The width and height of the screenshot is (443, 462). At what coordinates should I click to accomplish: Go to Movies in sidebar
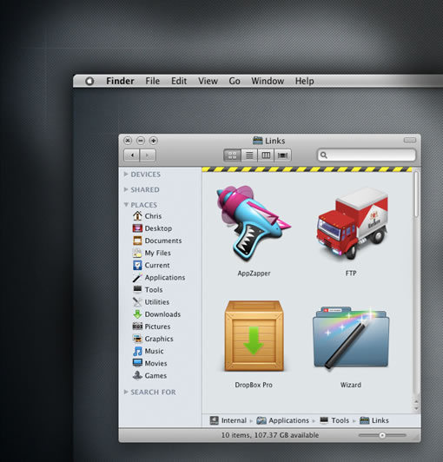click(x=149, y=363)
